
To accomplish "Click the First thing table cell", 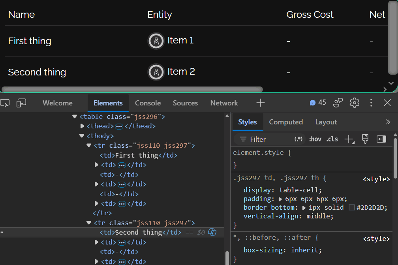I will [x=30, y=41].
